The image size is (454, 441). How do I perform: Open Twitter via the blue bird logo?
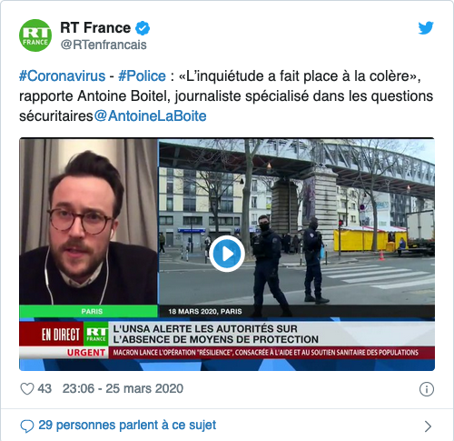pyautogui.click(x=426, y=28)
